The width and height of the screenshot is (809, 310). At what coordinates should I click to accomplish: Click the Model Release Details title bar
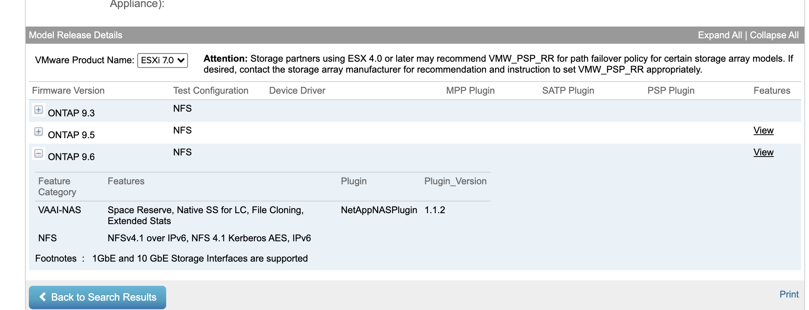tap(76, 35)
